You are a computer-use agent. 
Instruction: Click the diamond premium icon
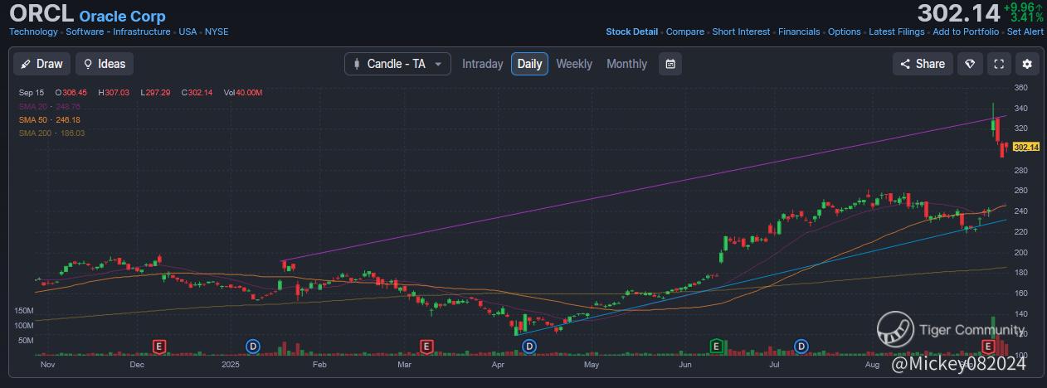[x=970, y=64]
